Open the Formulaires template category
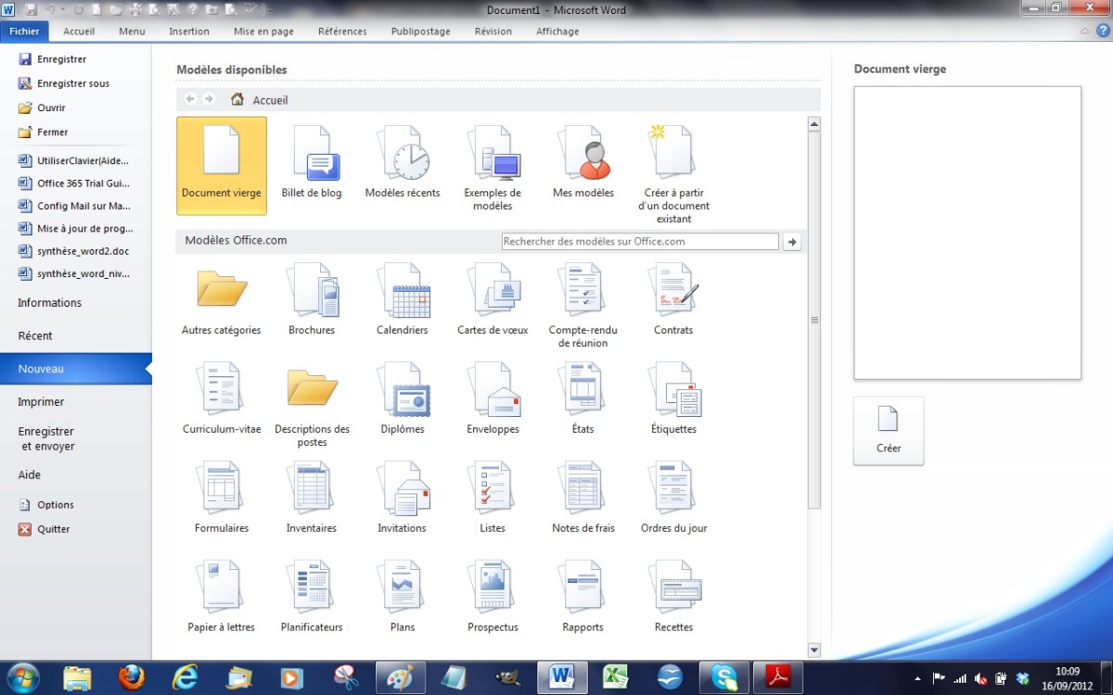This screenshot has height=695, width=1113. point(222,498)
